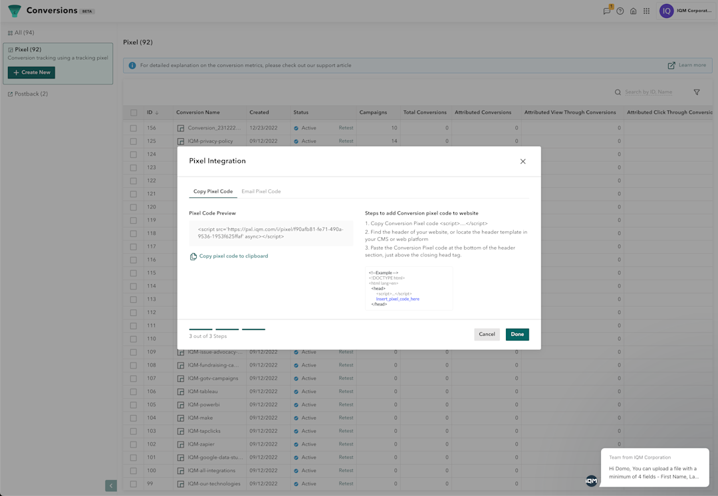Image resolution: width=718 pixels, height=496 pixels.
Task: Click the Search by ID, Name field
Action: click(x=648, y=92)
